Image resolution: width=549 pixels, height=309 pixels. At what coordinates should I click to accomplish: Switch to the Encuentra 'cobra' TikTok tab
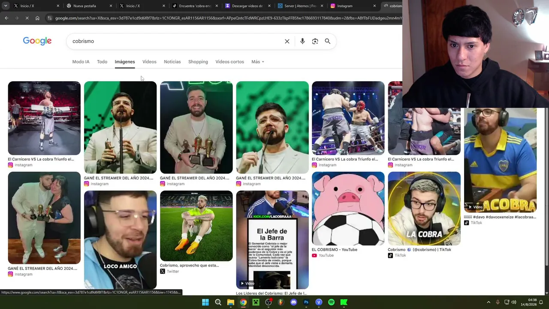pyautogui.click(x=195, y=6)
